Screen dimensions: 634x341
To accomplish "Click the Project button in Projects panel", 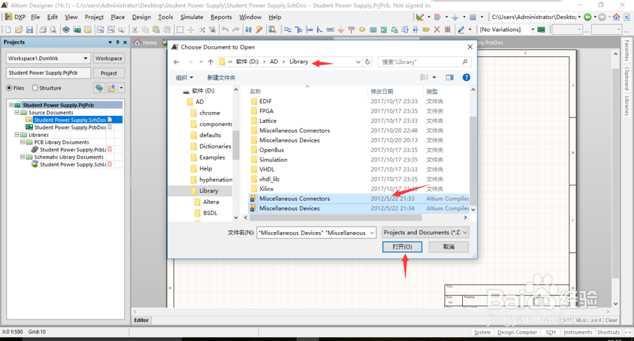I will click(108, 73).
